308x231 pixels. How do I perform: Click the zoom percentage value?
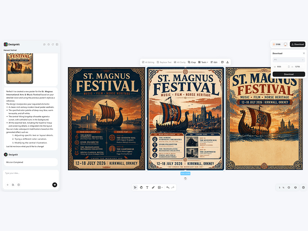(x=281, y=188)
